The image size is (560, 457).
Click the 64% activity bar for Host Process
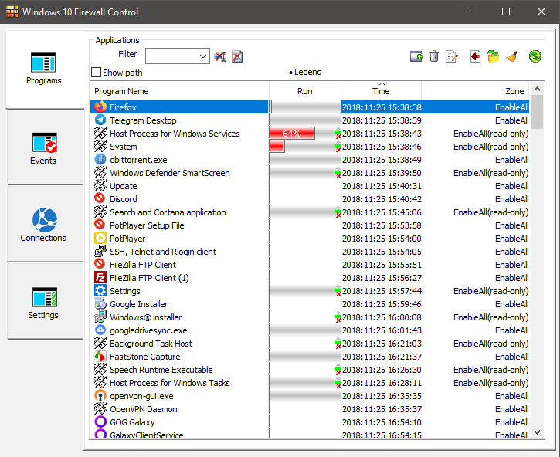pos(292,134)
